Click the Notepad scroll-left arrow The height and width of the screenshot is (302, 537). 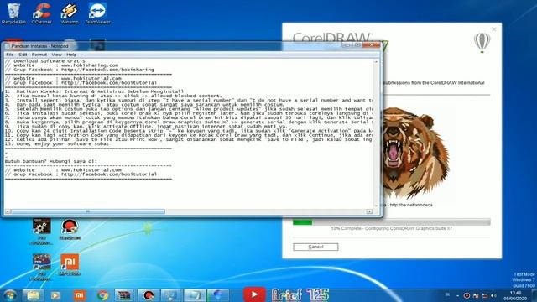[x=8, y=211]
